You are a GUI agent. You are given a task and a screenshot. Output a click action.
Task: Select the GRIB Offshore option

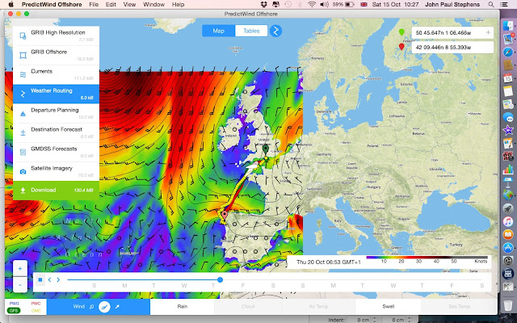point(56,56)
